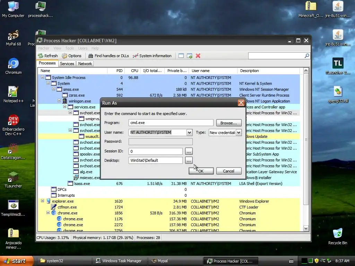The height and width of the screenshot is (266, 355).
Task: Launch Chromium desktop shortcut
Action: pos(13,66)
